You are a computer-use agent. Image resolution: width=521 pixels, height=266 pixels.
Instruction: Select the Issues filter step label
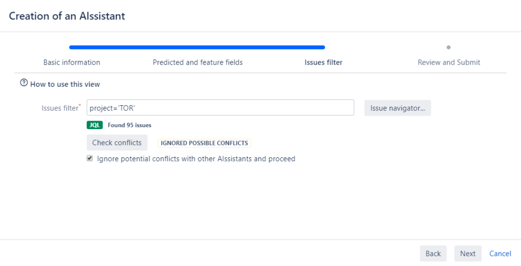click(x=323, y=62)
